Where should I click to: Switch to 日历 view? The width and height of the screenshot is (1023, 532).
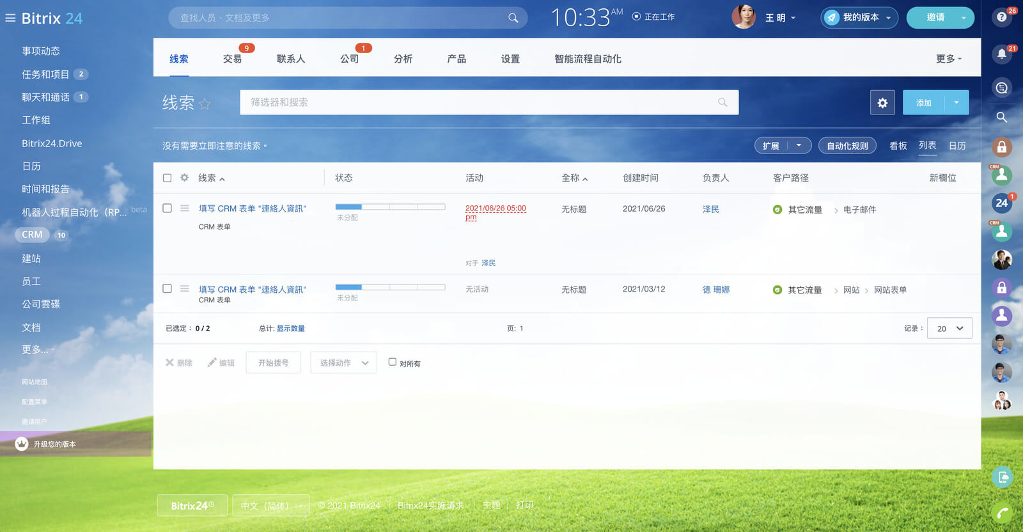(957, 146)
